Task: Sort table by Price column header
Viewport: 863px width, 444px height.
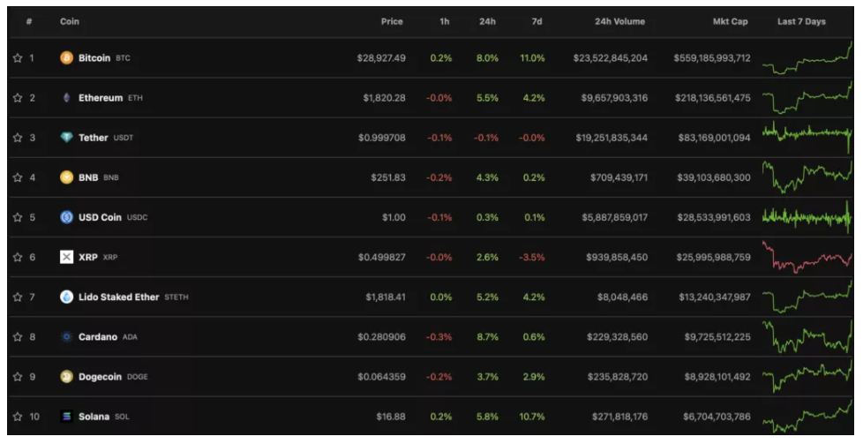Action: pyautogui.click(x=392, y=21)
